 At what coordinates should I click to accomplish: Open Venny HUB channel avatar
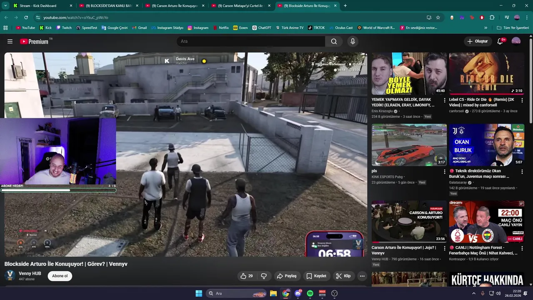pos(10,275)
